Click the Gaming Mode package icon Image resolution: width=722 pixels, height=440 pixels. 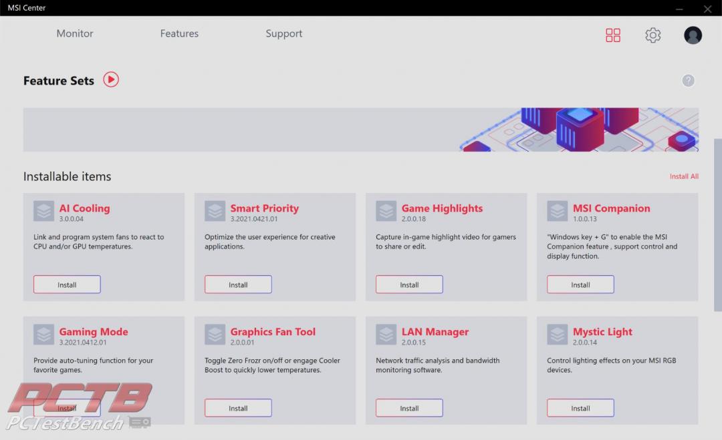point(43,335)
